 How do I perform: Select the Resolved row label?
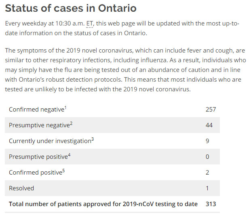click(x=21, y=188)
